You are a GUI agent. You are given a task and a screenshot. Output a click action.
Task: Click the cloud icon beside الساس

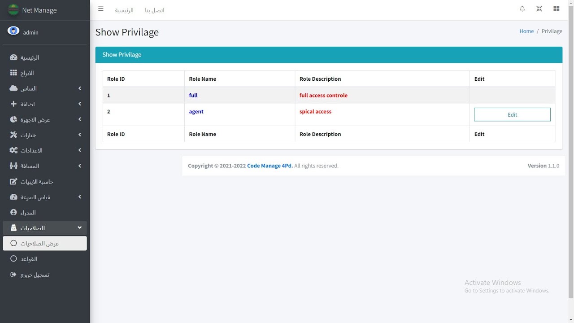pyautogui.click(x=13, y=88)
